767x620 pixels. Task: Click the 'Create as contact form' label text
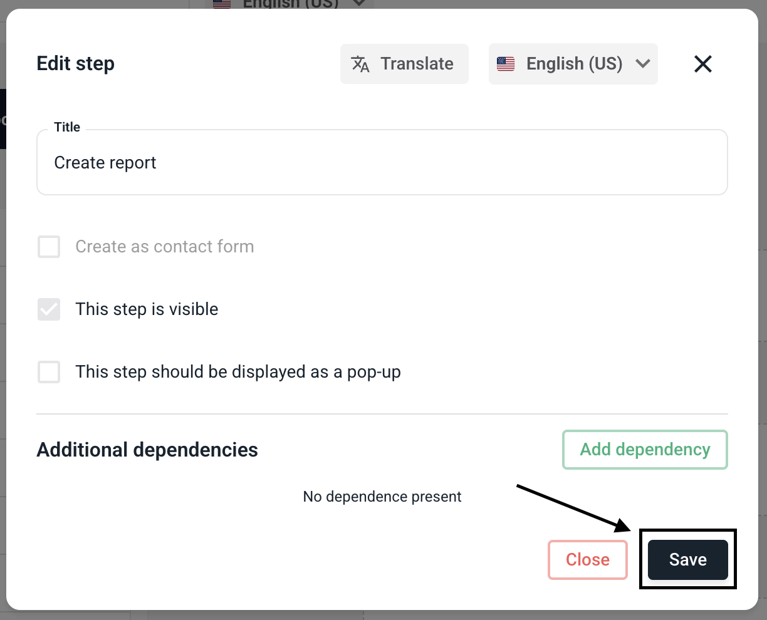tap(164, 247)
